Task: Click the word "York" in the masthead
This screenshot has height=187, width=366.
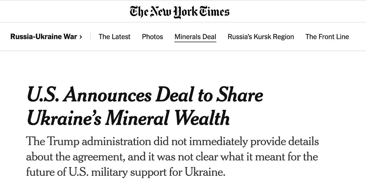Action: coord(186,12)
